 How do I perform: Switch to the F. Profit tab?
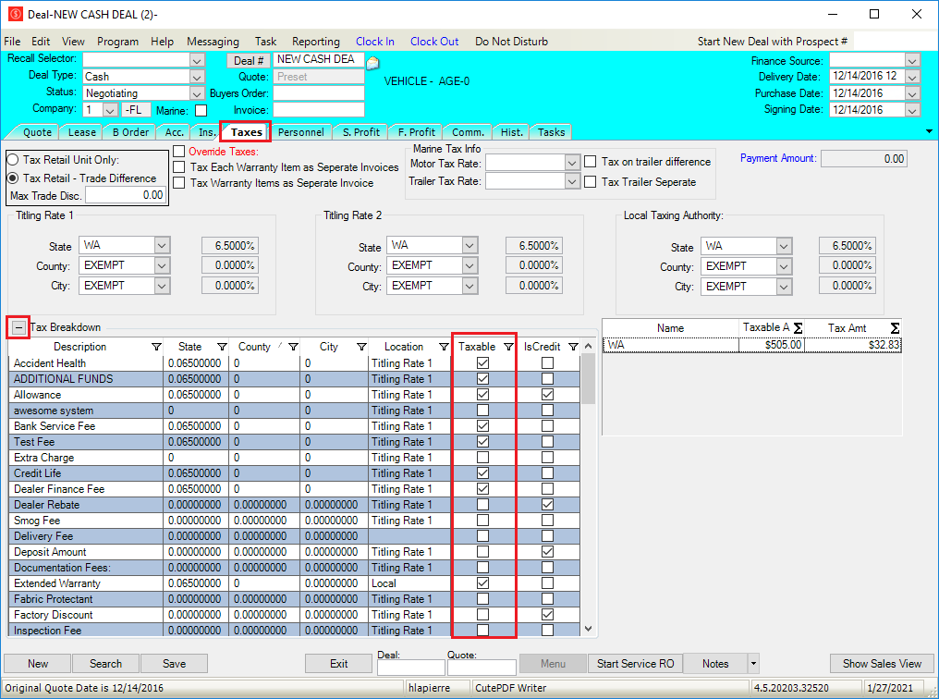pyautogui.click(x=416, y=132)
